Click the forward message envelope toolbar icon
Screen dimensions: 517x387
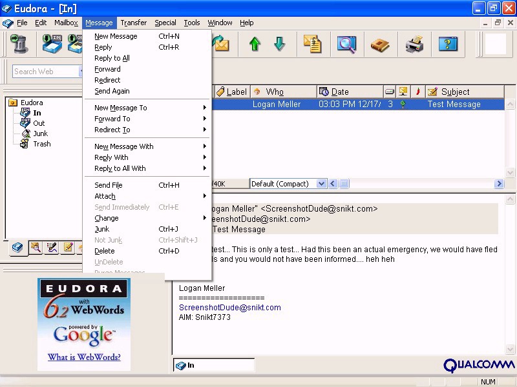[220, 43]
